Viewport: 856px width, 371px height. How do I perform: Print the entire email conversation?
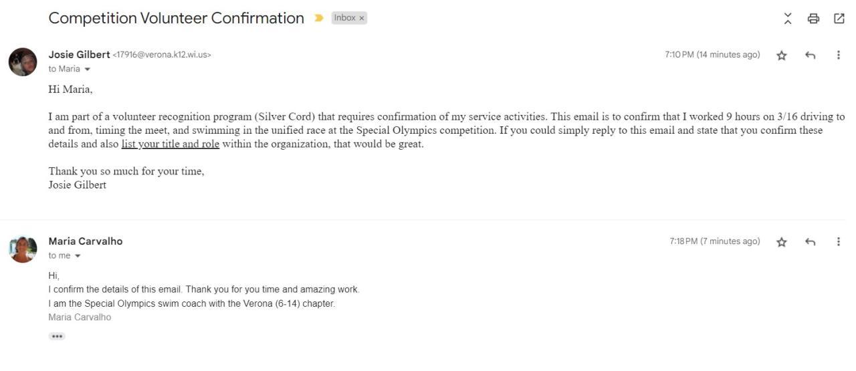pos(813,19)
